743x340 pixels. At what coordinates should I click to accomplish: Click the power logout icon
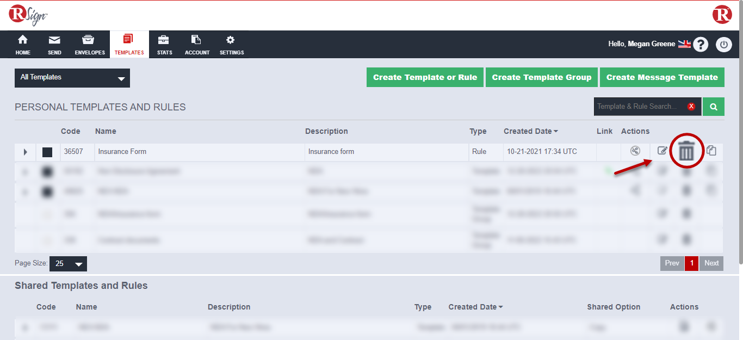(723, 45)
